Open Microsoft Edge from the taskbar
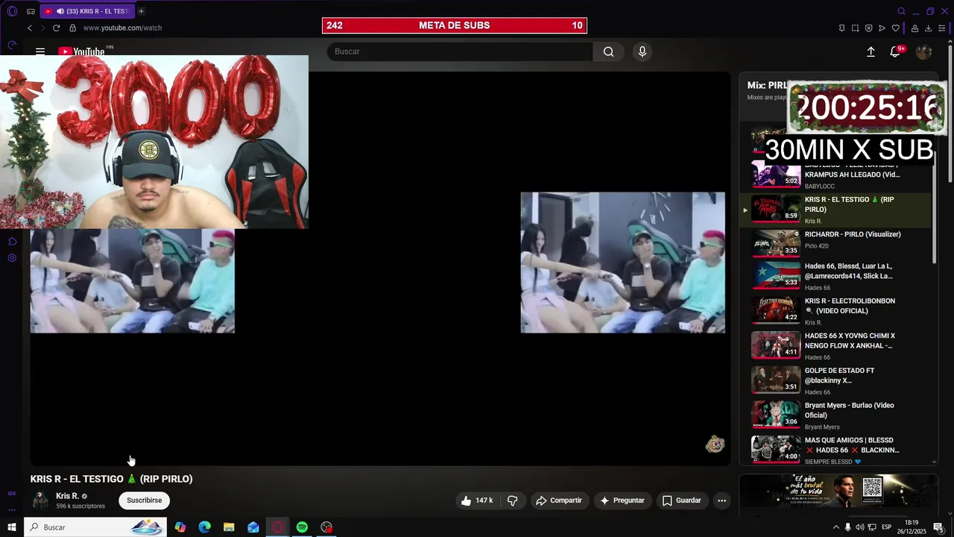 204,527
